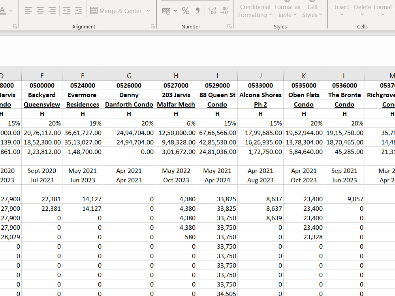Open the Alignment settings dialog launcher
This screenshot has height=296, width=395.
[152, 26]
